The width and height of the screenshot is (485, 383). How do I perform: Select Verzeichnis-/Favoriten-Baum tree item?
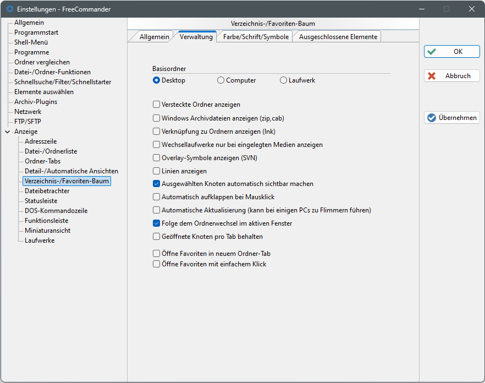67,181
